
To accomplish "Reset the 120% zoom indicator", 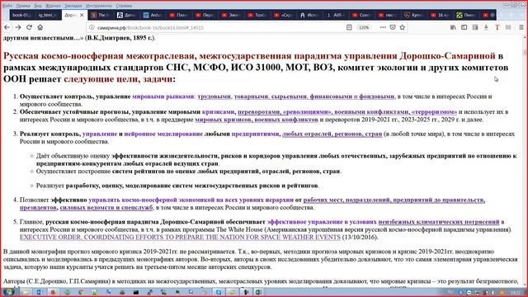I will pyautogui.click(x=364, y=27).
